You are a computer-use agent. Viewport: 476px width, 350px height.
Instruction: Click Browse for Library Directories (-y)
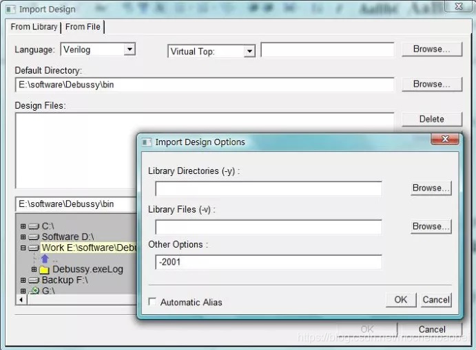(x=431, y=188)
